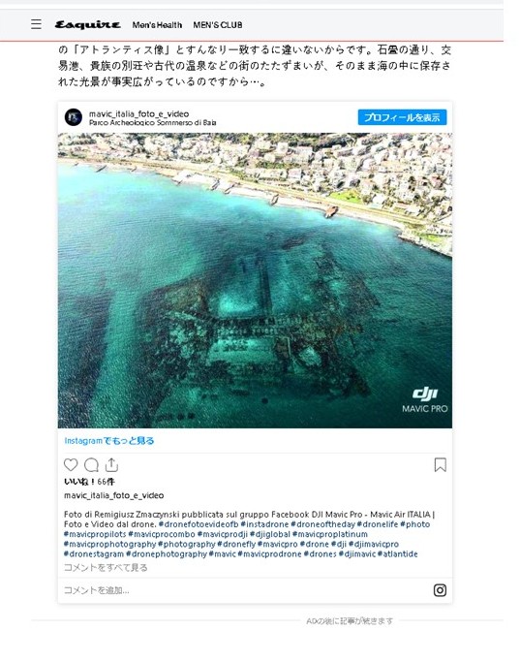
Task: Like the post with heart icon
Action: pos(71,465)
